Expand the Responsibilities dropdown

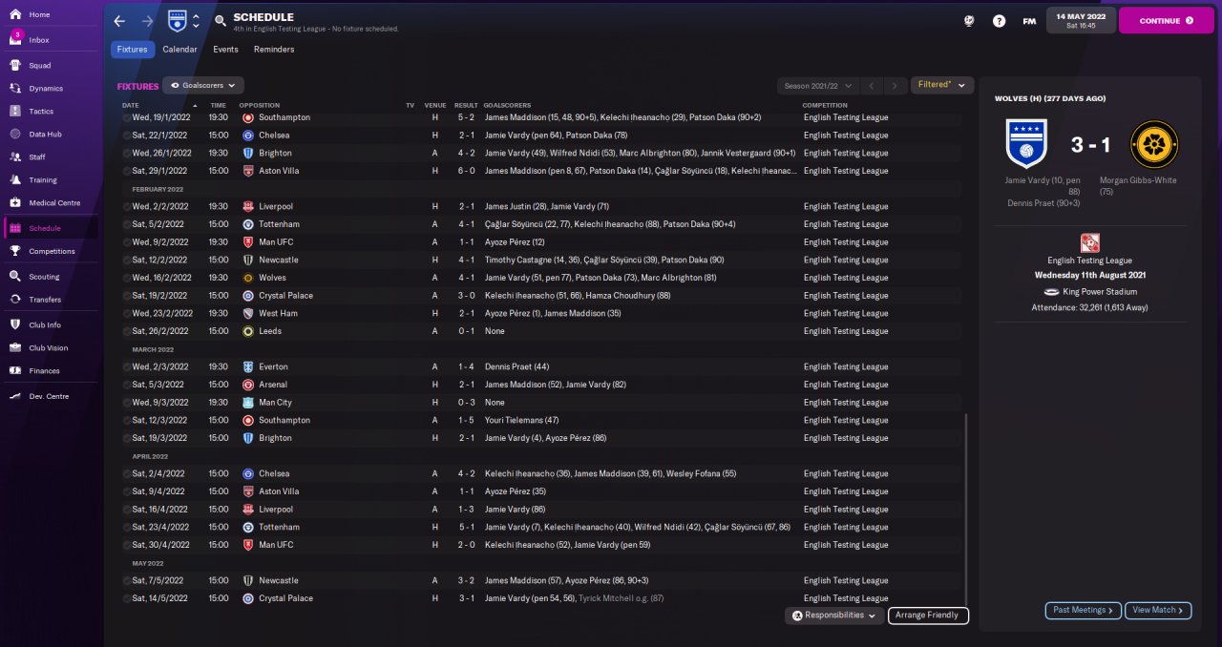point(834,616)
